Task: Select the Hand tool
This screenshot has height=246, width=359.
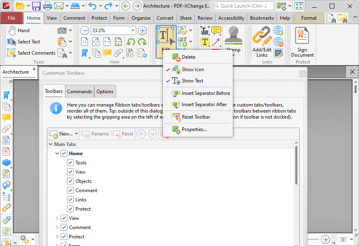Action: pyautogui.click(x=19, y=31)
